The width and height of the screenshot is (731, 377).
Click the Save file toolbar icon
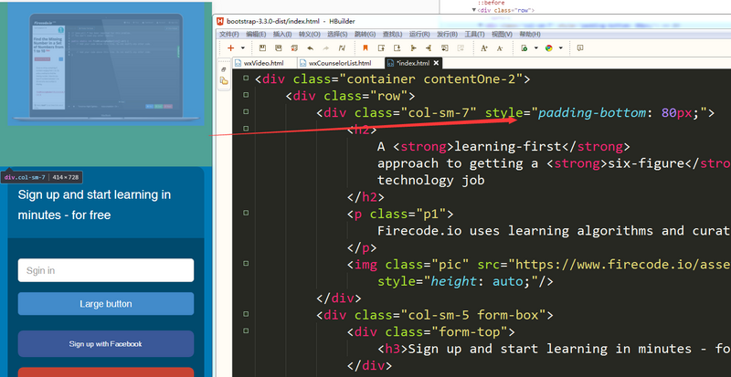pyautogui.click(x=262, y=48)
